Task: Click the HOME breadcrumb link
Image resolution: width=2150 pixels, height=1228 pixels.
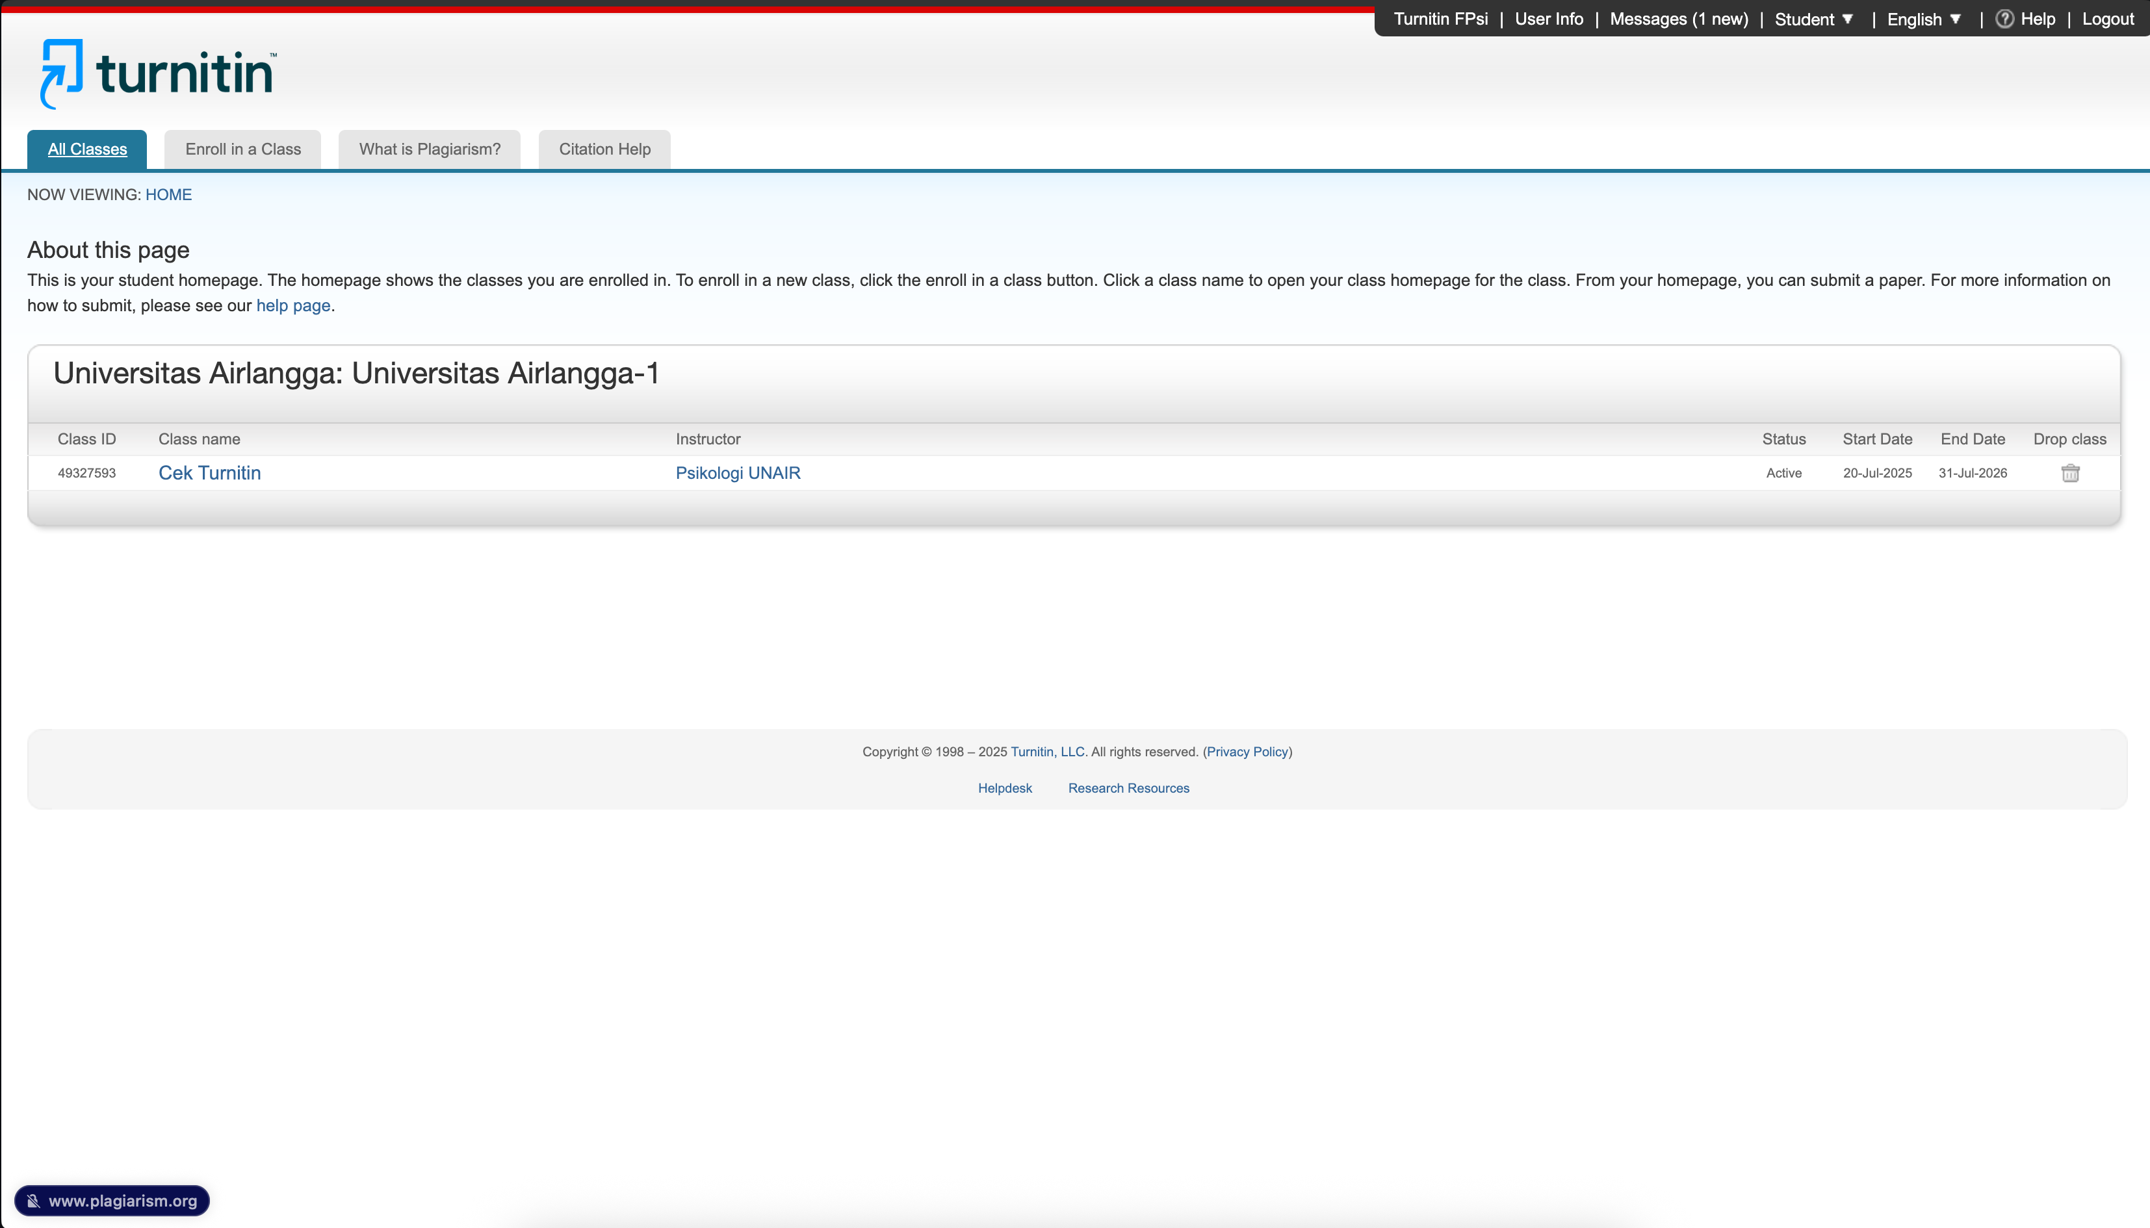Action: [x=169, y=195]
